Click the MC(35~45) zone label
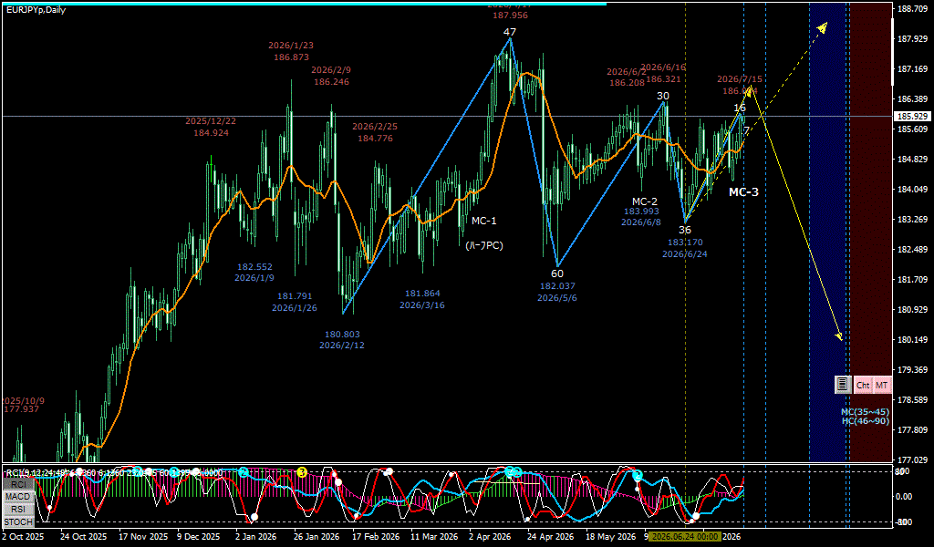The image size is (934, 547). [x=865, y=412]
